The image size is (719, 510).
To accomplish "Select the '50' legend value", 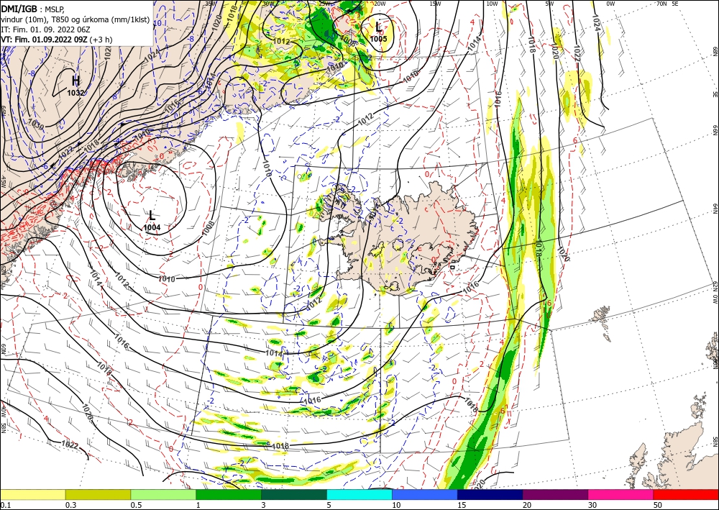I will [x=658, y=505].
